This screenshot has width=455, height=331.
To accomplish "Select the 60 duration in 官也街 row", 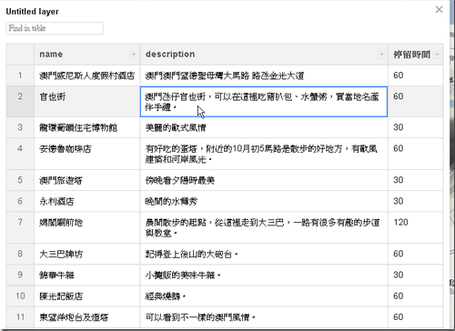I will click(x=416, y=102).
